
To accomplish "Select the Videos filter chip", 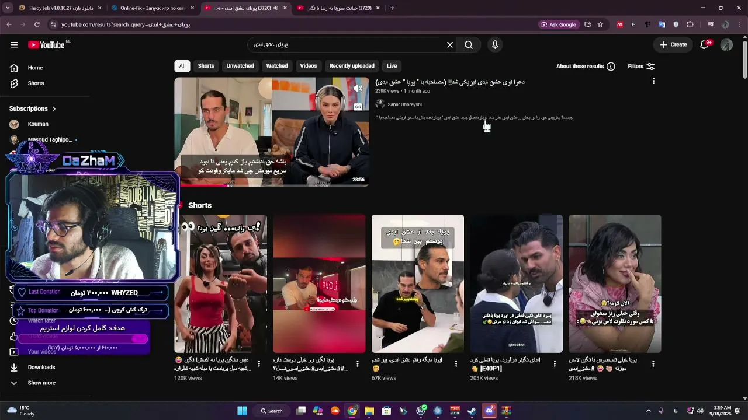I will point(309,66).
